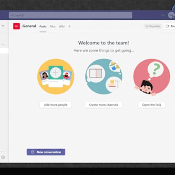The width and height of the screenshot is (175, 175).
Task: Click the Org-wide label button
Action: (x=153, y=26)
